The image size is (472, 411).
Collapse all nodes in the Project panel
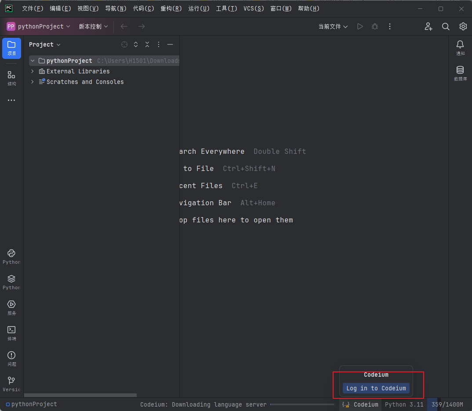147,44
